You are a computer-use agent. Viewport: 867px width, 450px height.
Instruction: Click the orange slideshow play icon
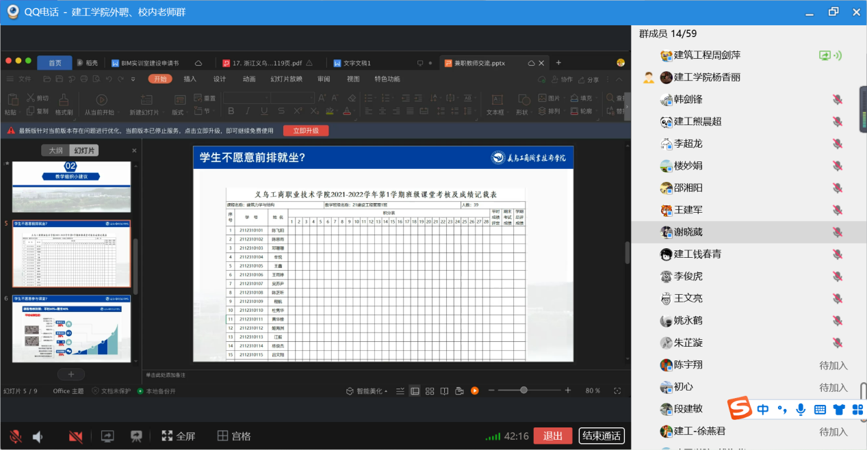[474, 391]
